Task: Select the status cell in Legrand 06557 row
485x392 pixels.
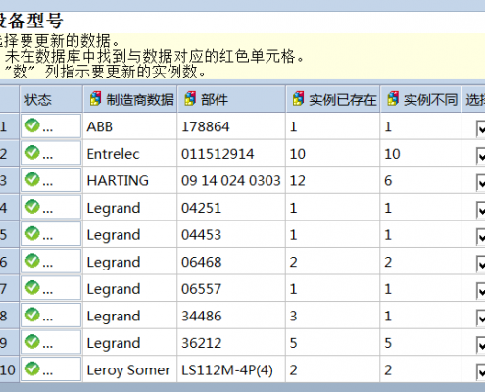Action: coord(51,288)
